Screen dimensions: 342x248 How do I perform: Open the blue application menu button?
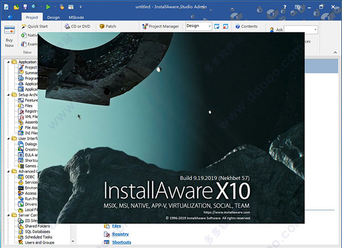[10, 17]
